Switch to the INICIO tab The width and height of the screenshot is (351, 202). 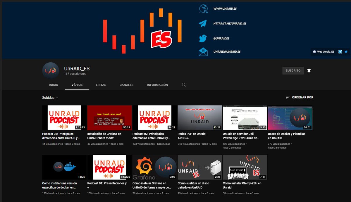tap(54, 85)
